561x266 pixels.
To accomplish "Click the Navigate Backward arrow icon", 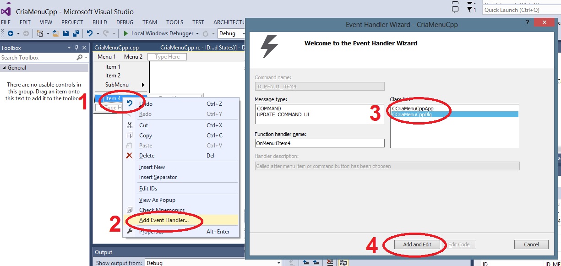I will [x=11, y=33].
